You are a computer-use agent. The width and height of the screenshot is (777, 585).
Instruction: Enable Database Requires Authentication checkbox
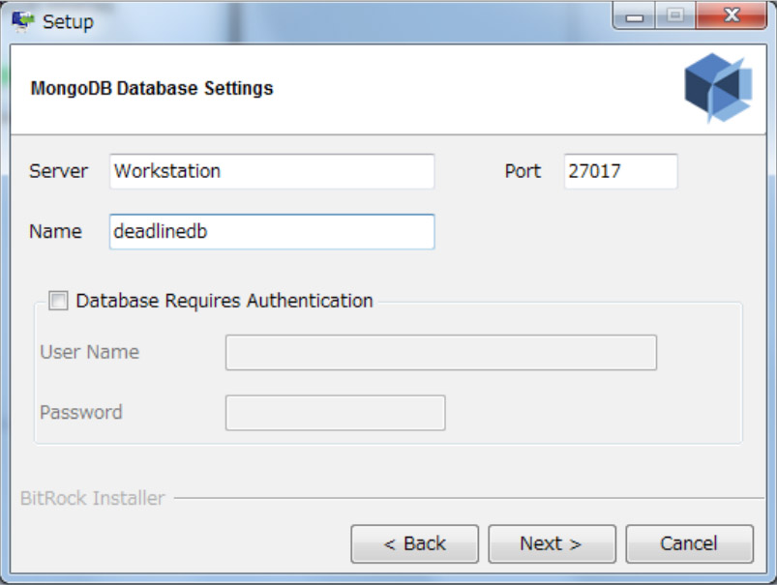tap(59, 302)
